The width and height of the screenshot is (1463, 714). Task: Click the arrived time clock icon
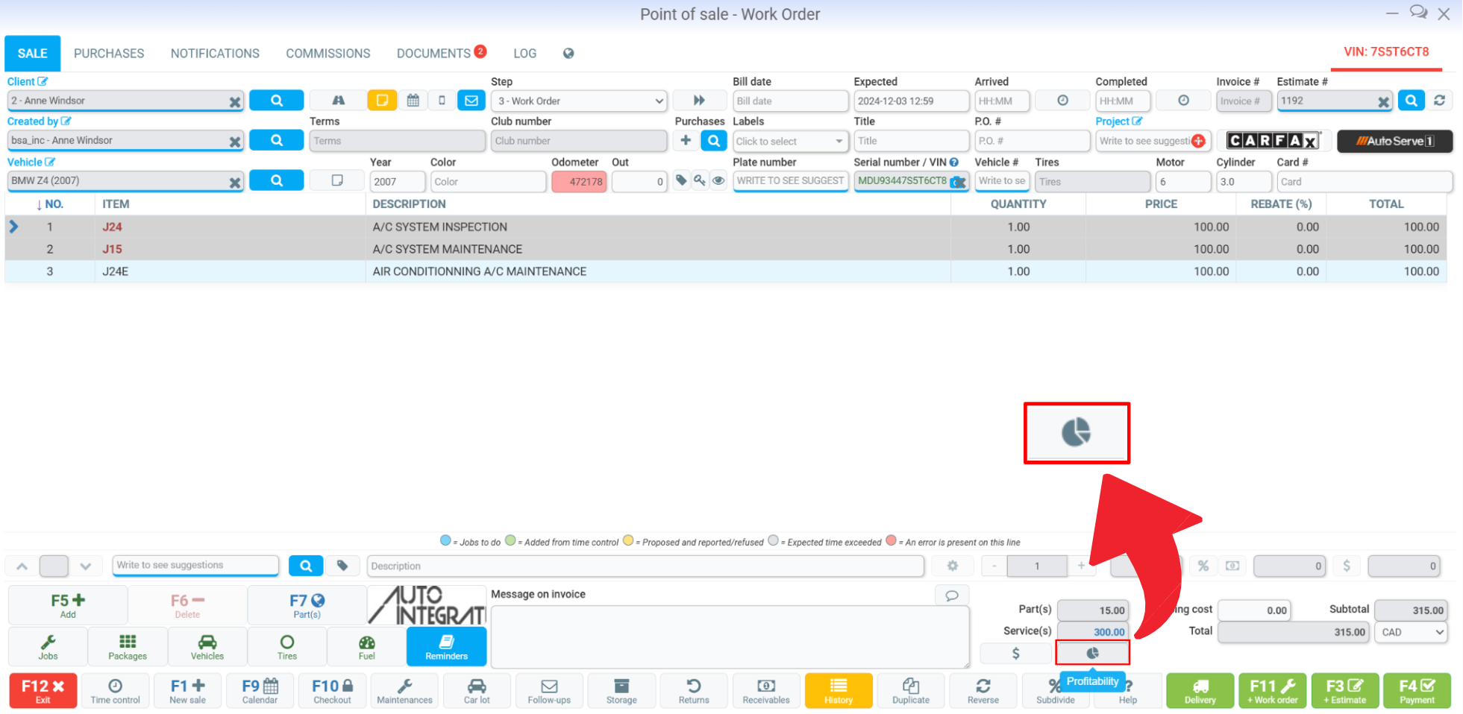point(1062,101)
